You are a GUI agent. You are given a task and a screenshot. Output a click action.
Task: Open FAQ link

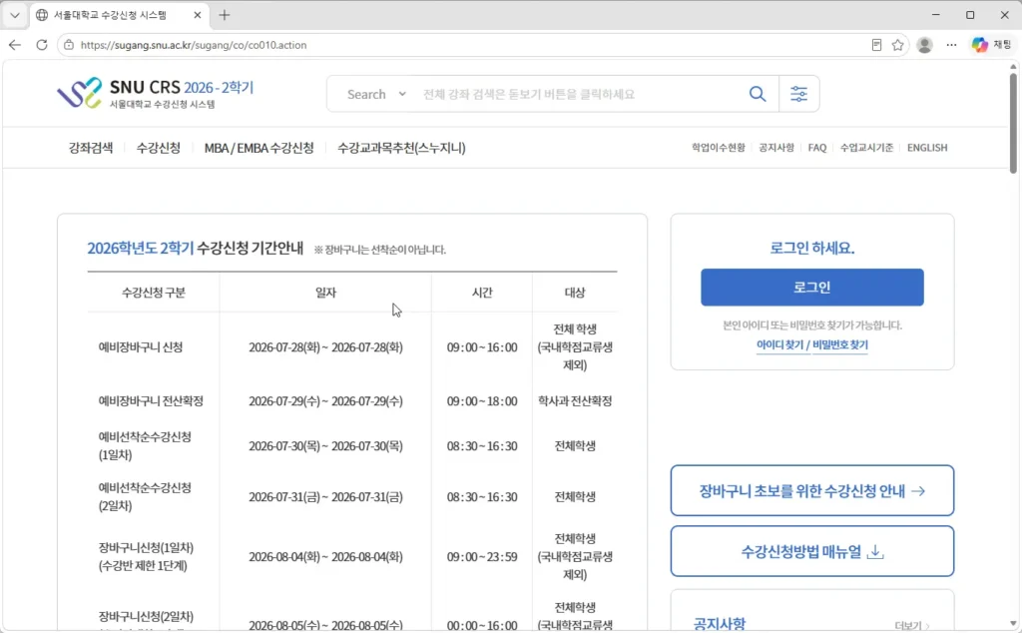click(x=817, y=148)
